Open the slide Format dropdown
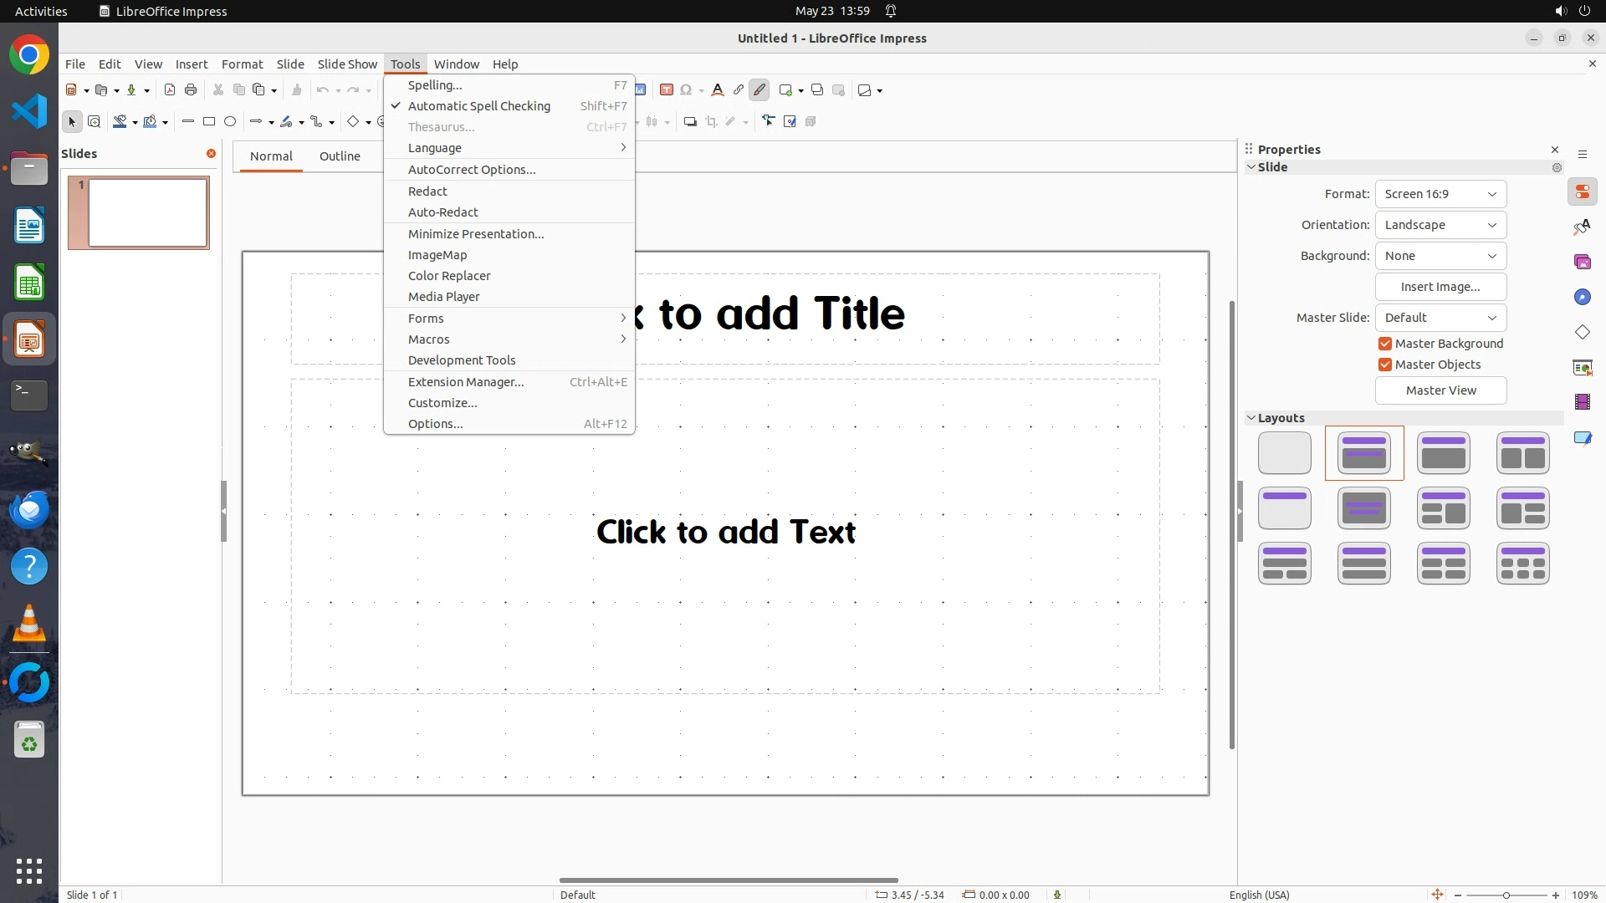The image size is (1606, 903). (x=1440, y=194)
